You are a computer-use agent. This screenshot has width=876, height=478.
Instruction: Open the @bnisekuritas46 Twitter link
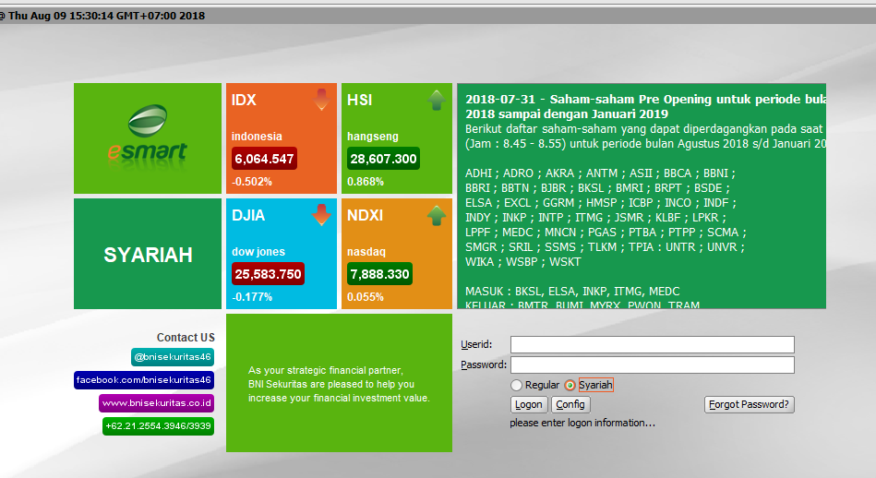click(x=173, y=357)
